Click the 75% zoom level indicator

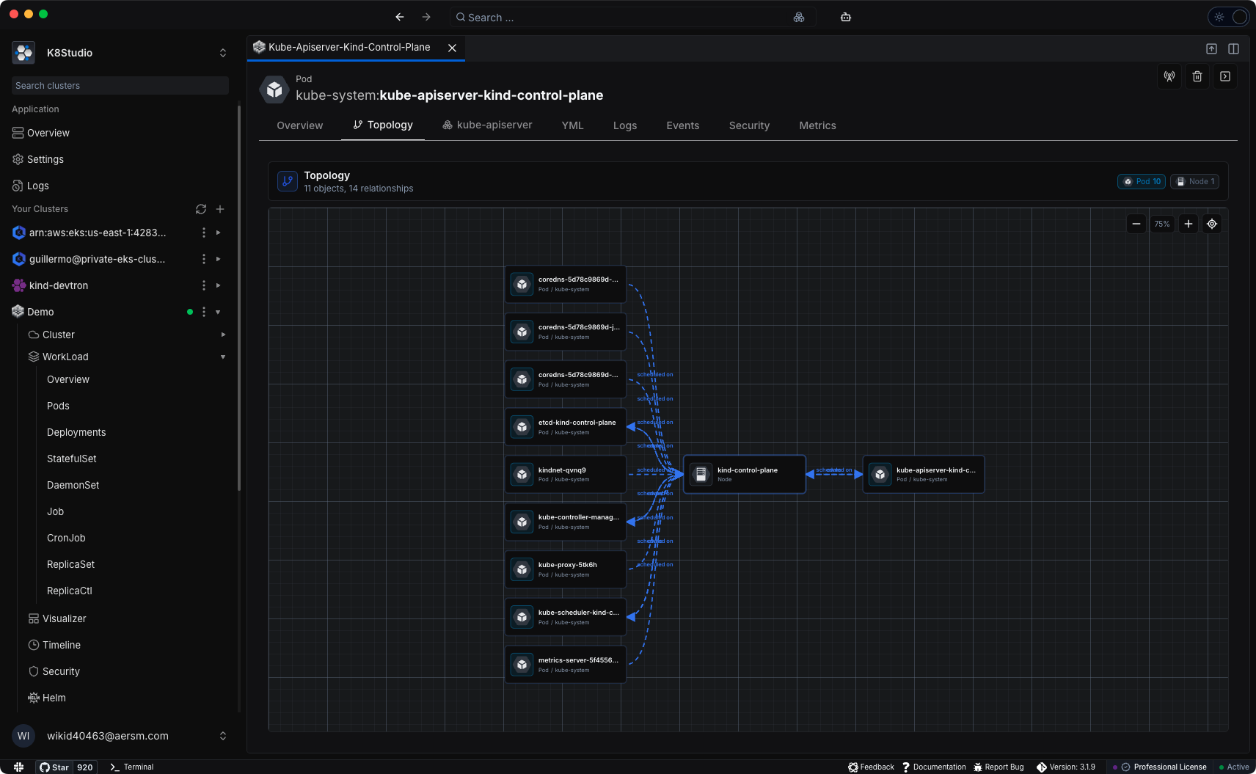click(1162, 224)
